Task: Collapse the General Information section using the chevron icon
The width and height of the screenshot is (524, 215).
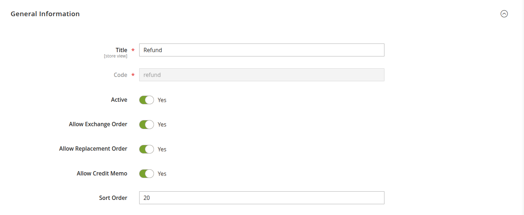Action: coord(504,14)
